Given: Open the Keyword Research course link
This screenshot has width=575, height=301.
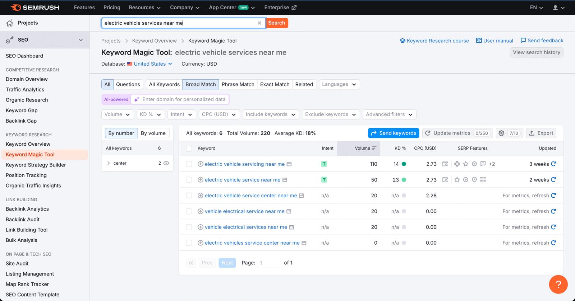Looking at the screenshot, I should (434, 41).
